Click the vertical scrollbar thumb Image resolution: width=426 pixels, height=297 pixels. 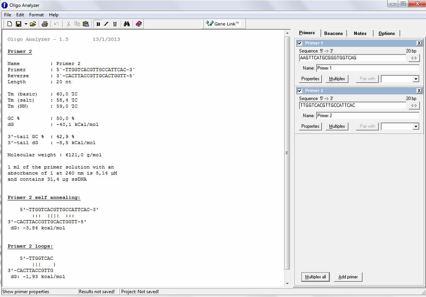(287, 153)
